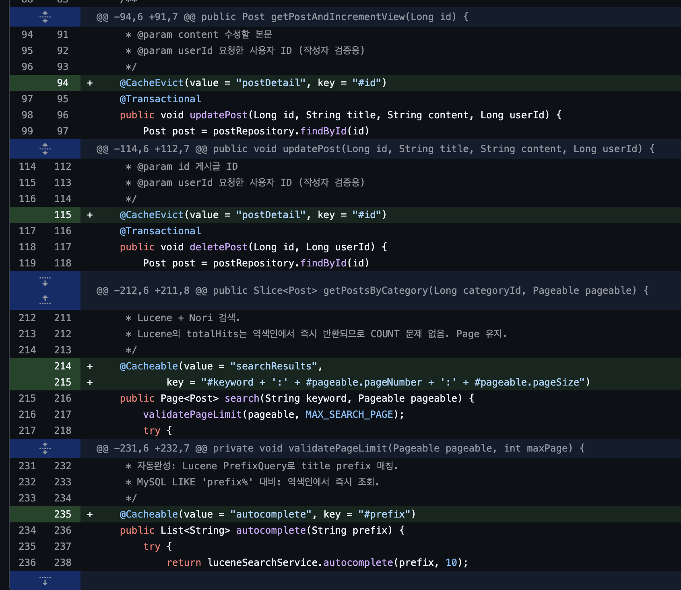The width and height of the screenshot is (681, 590).
Task: Click @Transactional annotation above deletePost
Action: point(160,231)
